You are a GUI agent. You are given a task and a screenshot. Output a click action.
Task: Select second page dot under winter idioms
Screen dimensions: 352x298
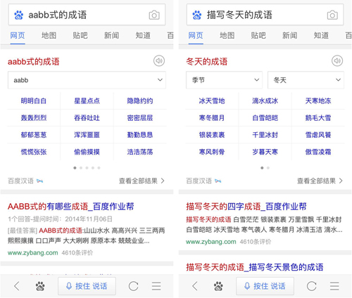268,168
